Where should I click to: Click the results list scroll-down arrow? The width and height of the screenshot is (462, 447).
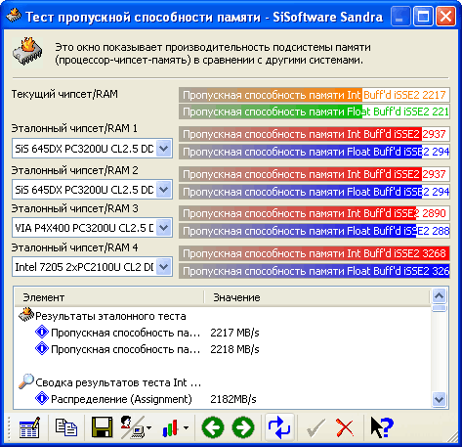coord(440,399)
